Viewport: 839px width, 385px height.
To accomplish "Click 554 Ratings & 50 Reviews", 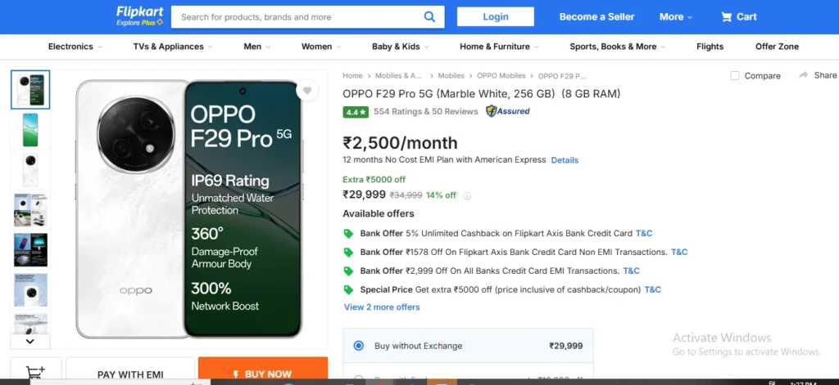I will 425,112.
